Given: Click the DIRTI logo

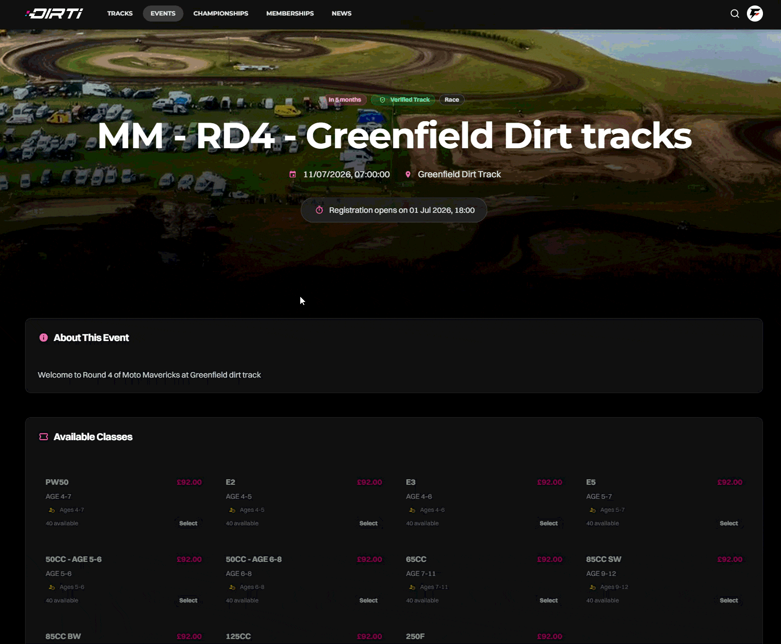Looking at the screenshot, I should point(54,14).
